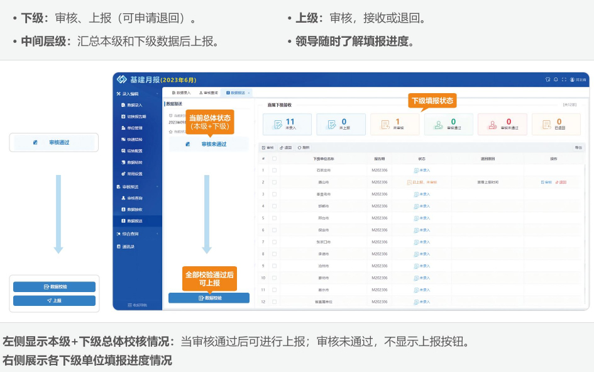Click the 未审核 status card showing 1
The height and width of the screenshot is (372, 594).
pos(395,124)
